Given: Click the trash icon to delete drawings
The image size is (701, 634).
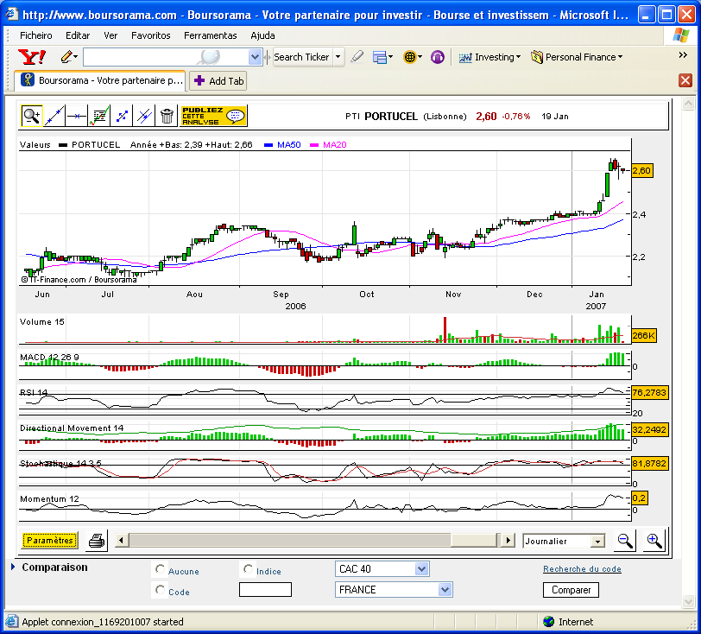Looking at the screenshot, I should pos(167,115).
